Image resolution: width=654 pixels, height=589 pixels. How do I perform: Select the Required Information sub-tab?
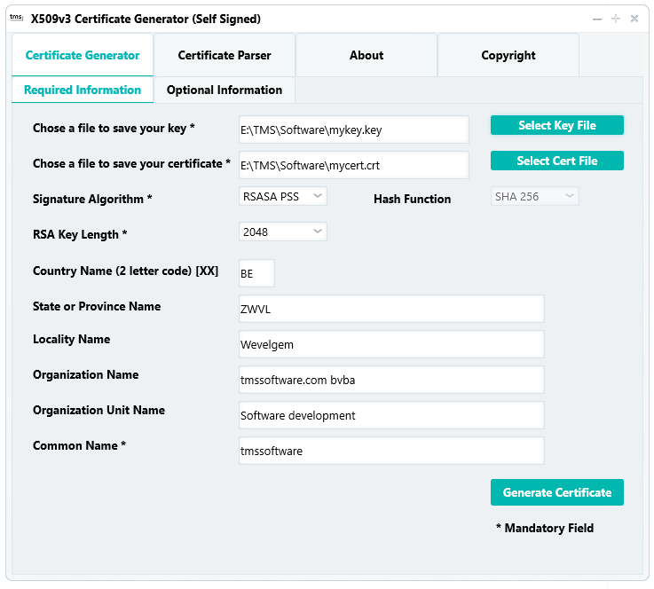click(x=83, y=90)
